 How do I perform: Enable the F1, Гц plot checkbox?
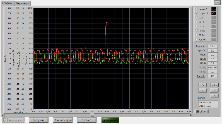pyautogui.click(x=197, y=30)
